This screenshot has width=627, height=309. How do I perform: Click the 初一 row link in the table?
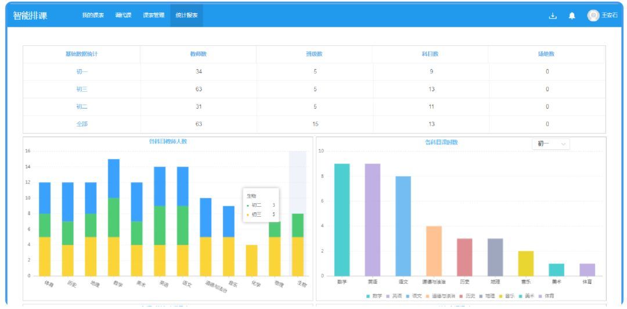pos(82,71)
